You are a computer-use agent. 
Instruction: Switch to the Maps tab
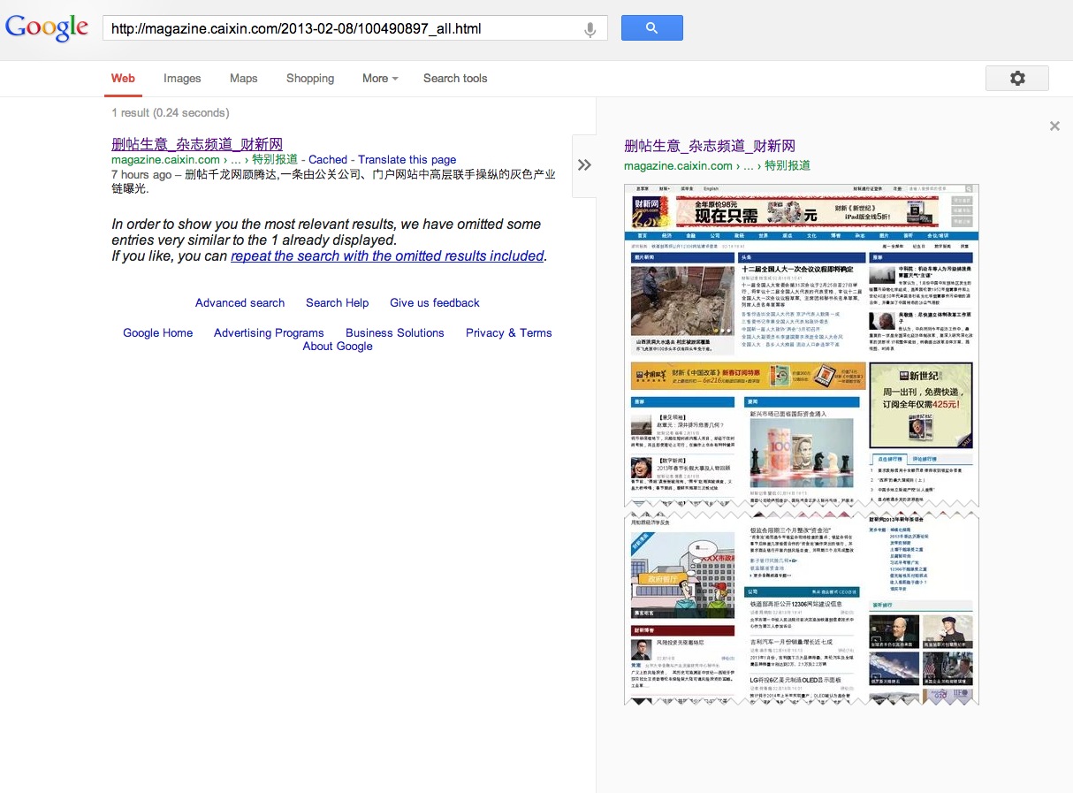pyautogui.click(x=243, y=78)
